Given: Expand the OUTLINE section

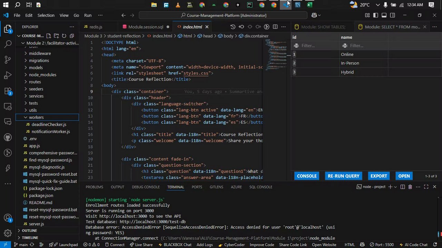Looking at the screenshot, I should click(29, 230).
